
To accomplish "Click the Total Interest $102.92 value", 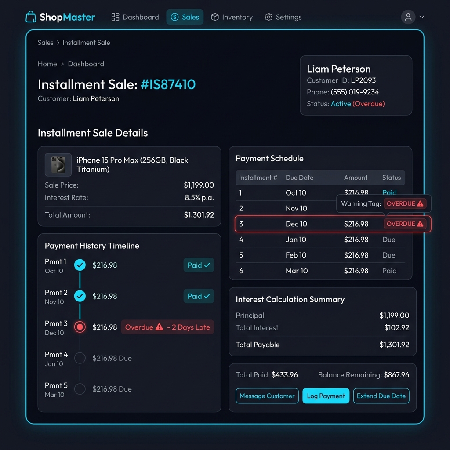I will click(397, 327).
